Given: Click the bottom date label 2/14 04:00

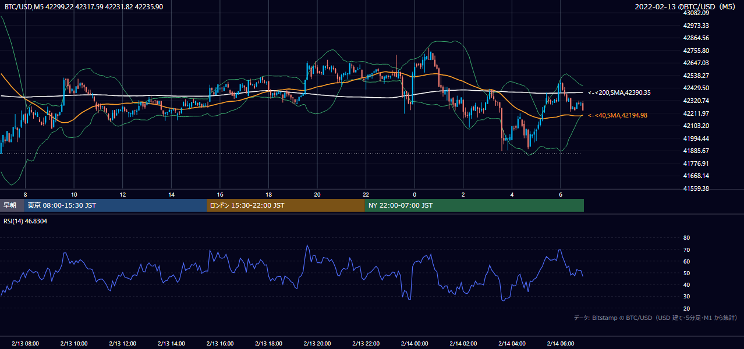Looking at the screenshot, I should click(512, 344).
